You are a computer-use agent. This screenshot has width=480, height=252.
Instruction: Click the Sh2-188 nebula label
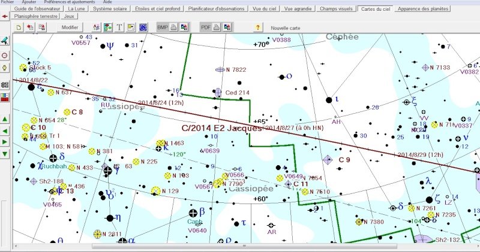tap(51, 181)
